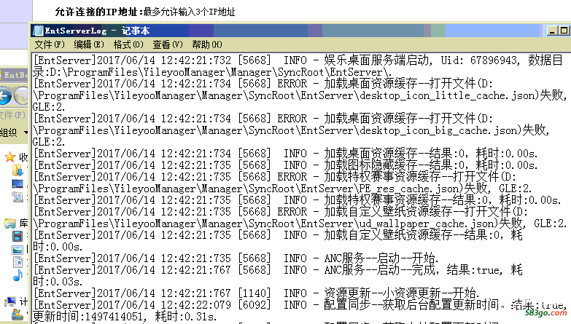Image resolution: width=571 pixels, height=324 pixels.
Task: Open the 格式(O) menu
Action: pos(128,44)
